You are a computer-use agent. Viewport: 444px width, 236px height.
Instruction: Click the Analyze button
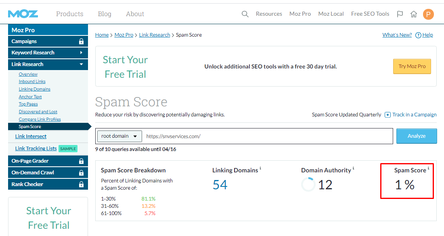pos(417,136)
